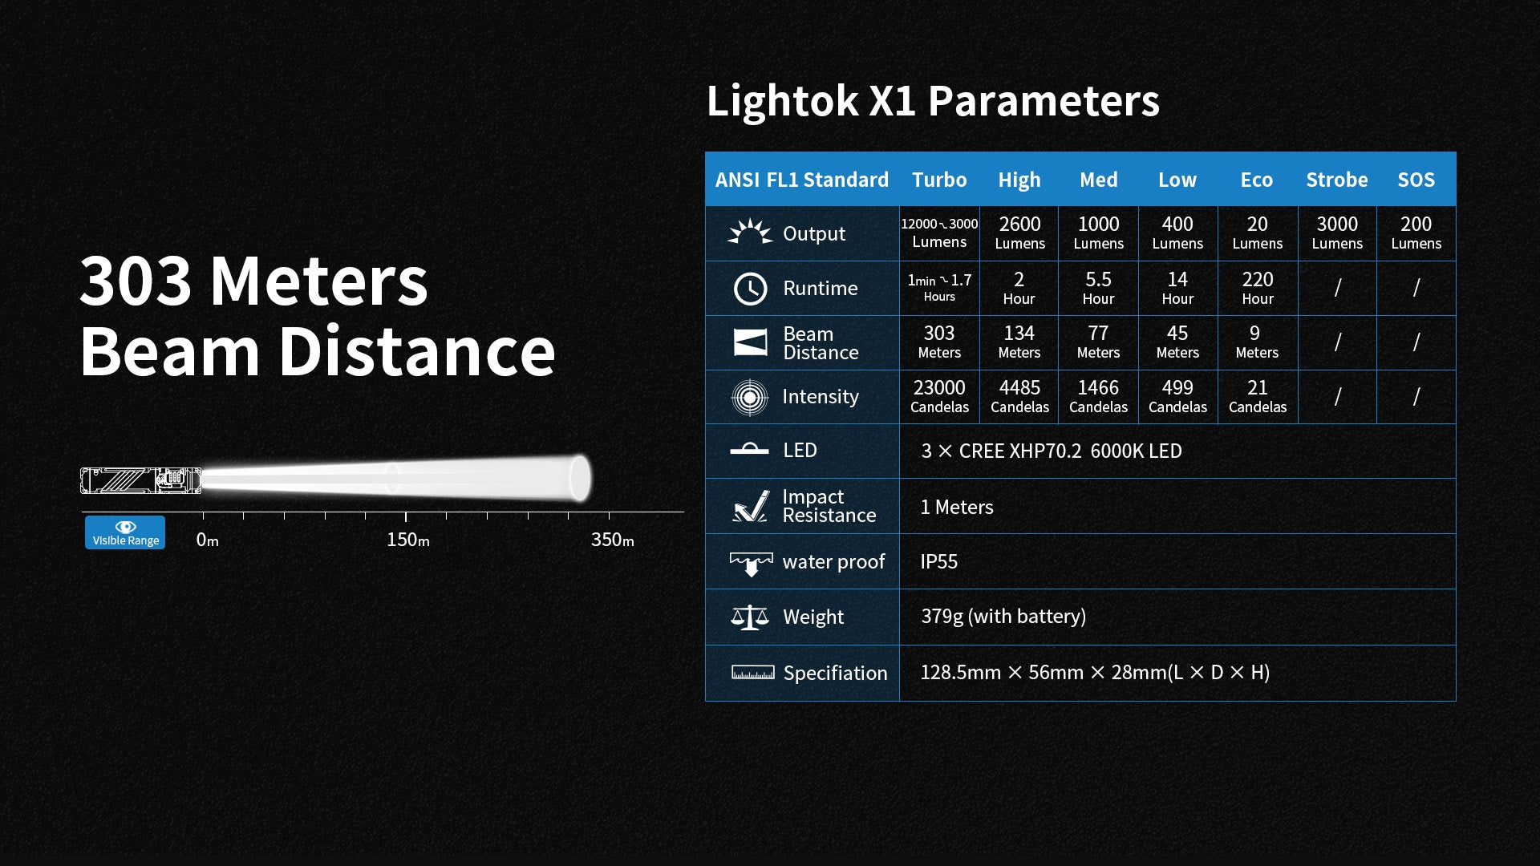This screenshot has width=1540, height=866.
Task: Click the 23000 Candelas cell
Action: pos(938,397)
